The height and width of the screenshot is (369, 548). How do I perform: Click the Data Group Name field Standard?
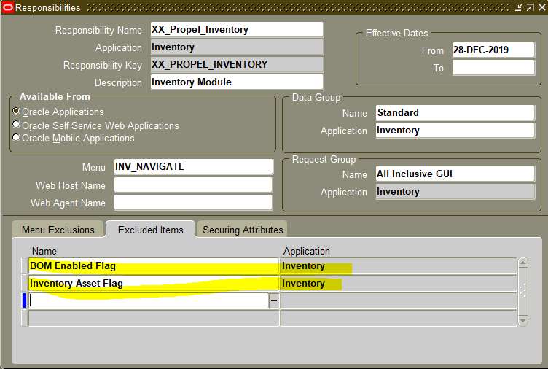455,112
